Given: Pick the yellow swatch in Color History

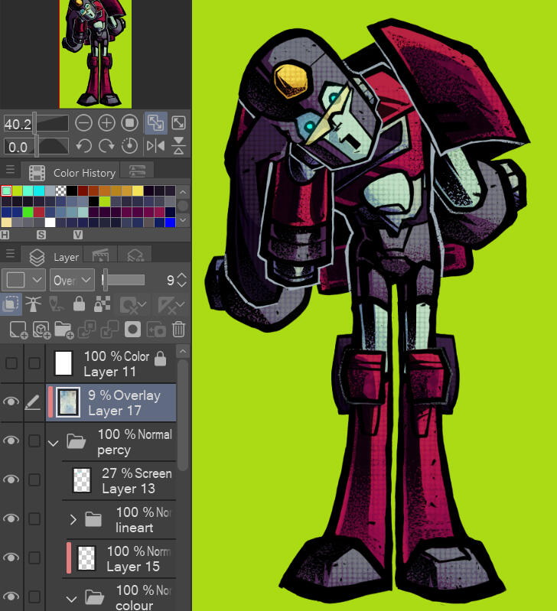Looking at the screenshot, I should [138, 190].
